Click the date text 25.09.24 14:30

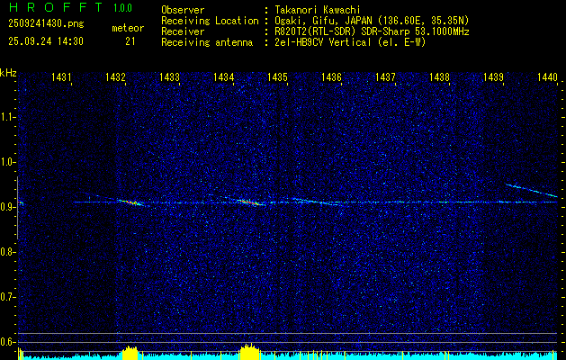pyautogui.click(x=46, y=41)
